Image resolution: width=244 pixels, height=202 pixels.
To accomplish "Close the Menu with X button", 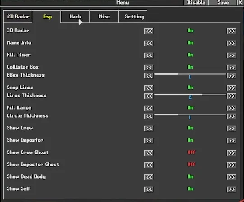I will tap(240, 3).
